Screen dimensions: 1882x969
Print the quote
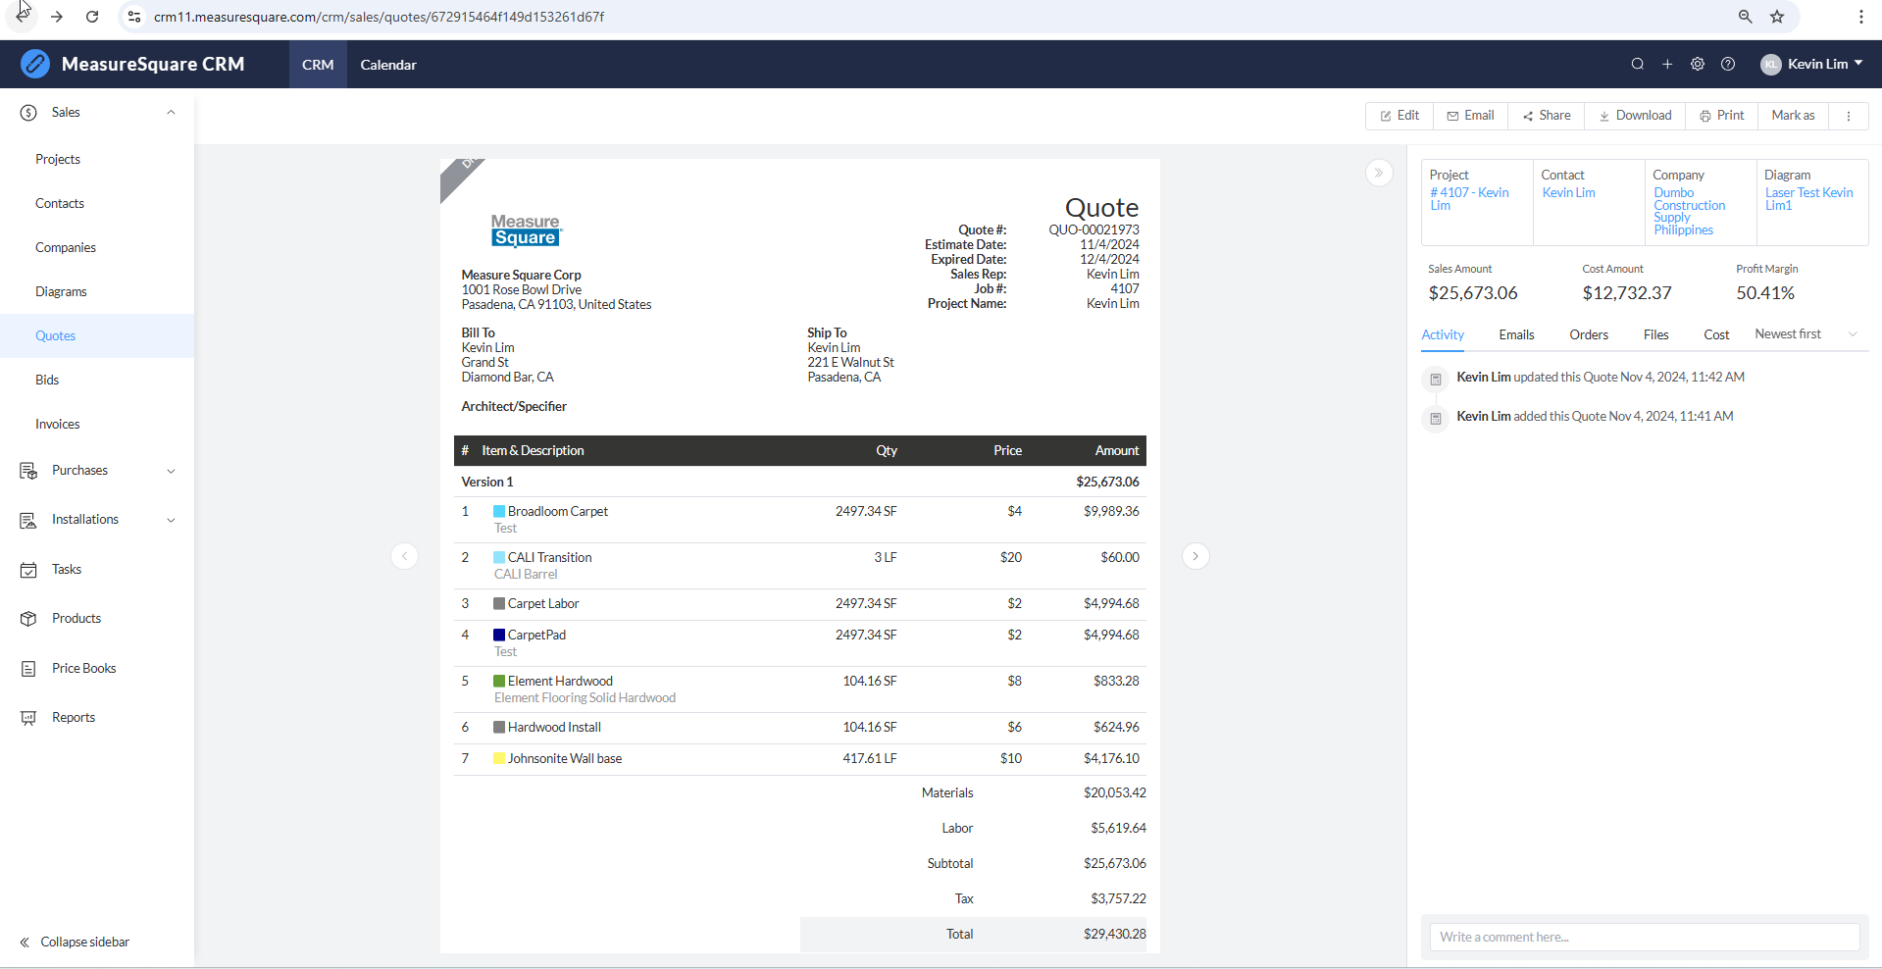[1721, 116]
